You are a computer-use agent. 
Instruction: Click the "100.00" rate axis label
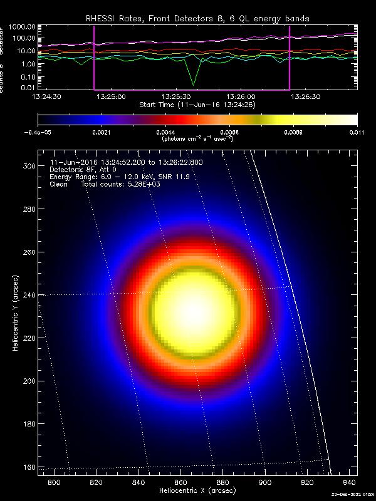24,38
